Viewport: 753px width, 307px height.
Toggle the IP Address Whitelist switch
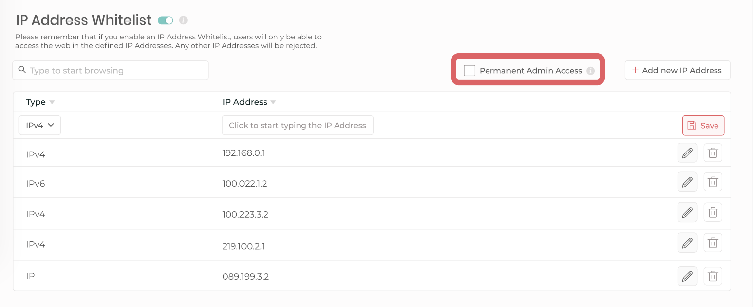point(165,20)
